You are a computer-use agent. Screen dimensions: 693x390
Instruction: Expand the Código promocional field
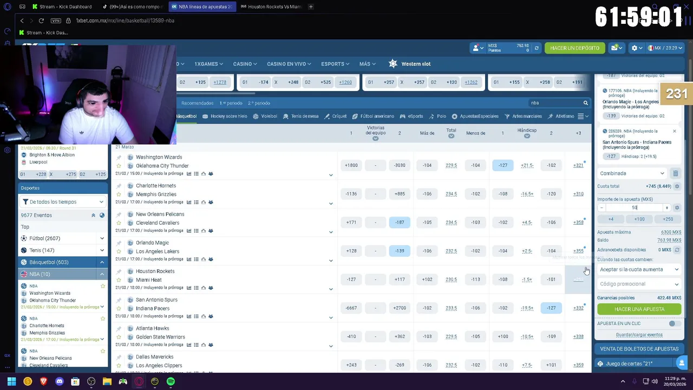[639, 284]
